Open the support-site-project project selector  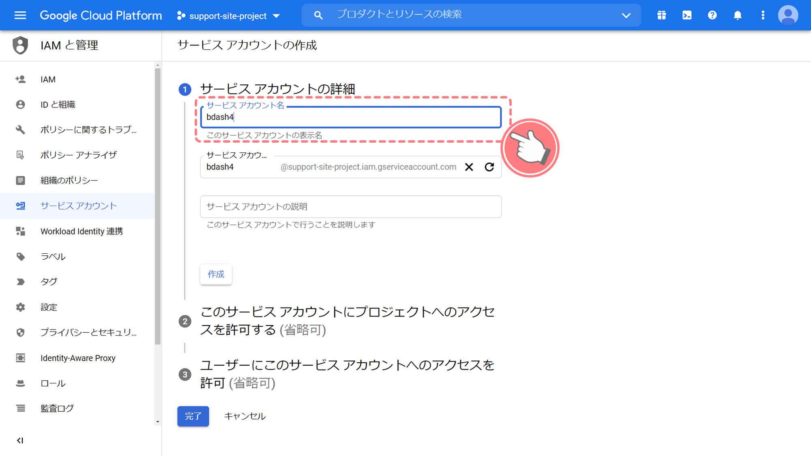coord(229,16)
